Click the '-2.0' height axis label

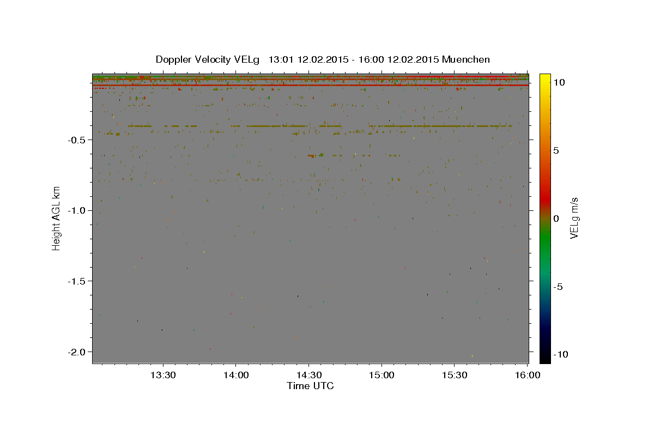pyautogui.click(x=77, y=352)
